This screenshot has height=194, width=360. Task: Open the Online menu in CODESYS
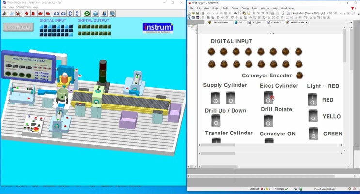235,8
